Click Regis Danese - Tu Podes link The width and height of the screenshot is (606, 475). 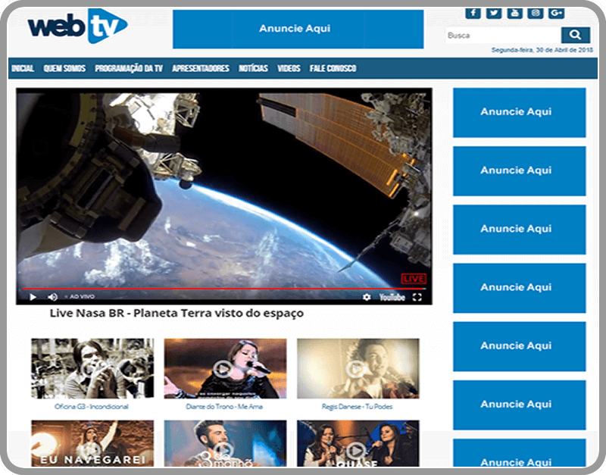click(358, 407)
